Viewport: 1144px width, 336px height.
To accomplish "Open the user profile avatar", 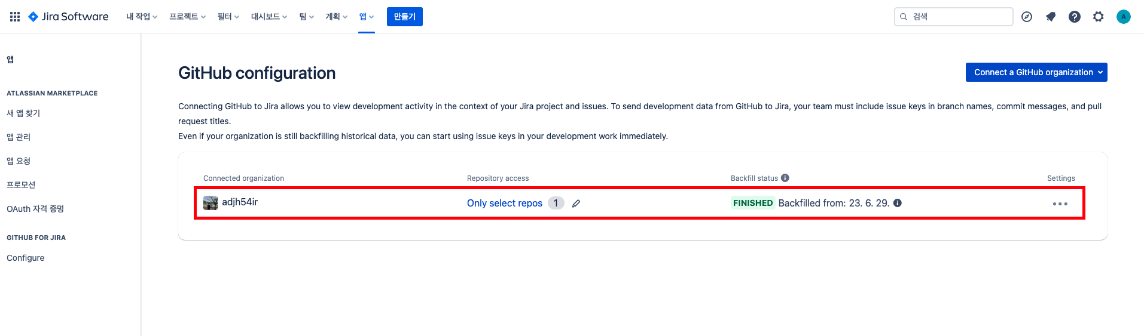I will point(1124,17).
